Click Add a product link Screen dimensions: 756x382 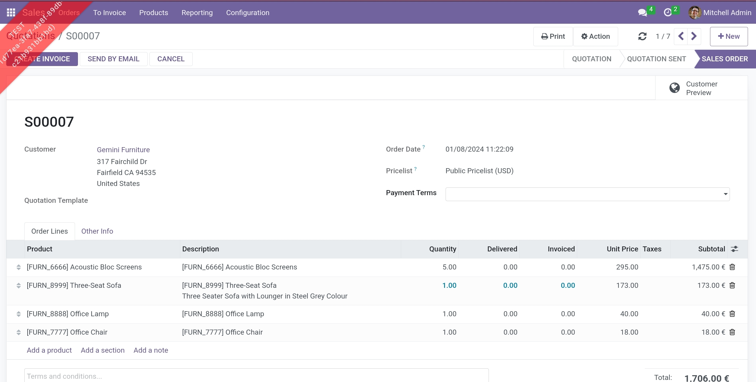coord(49,350)
